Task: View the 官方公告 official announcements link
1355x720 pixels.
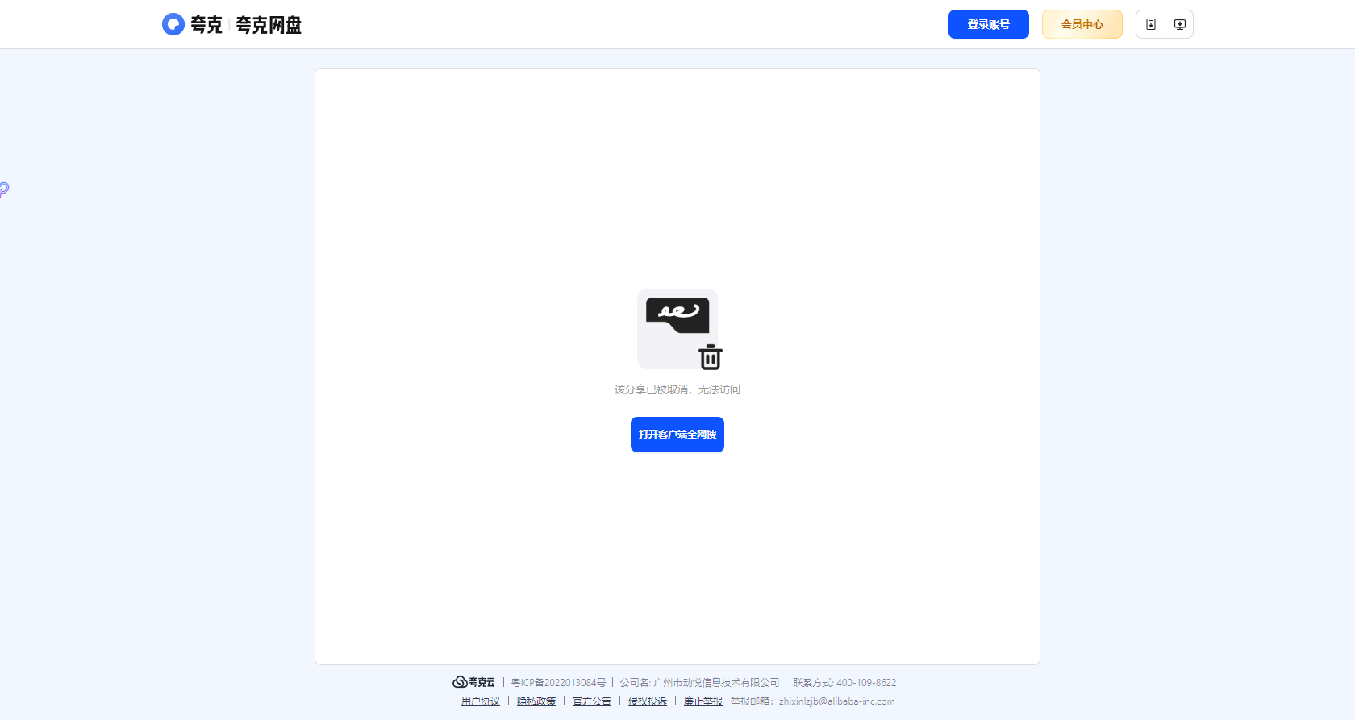Action: click(x=592, y=701)
